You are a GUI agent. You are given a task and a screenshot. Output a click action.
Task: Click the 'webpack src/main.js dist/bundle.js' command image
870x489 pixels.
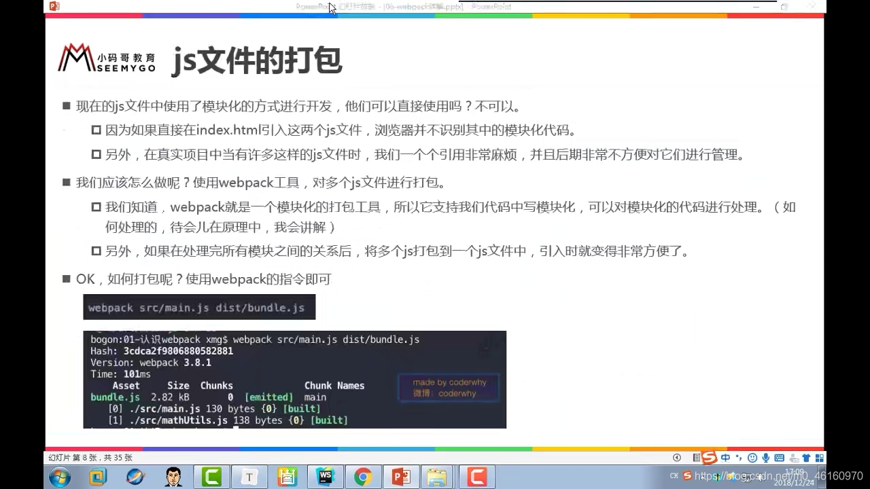(x=199, y=307)
